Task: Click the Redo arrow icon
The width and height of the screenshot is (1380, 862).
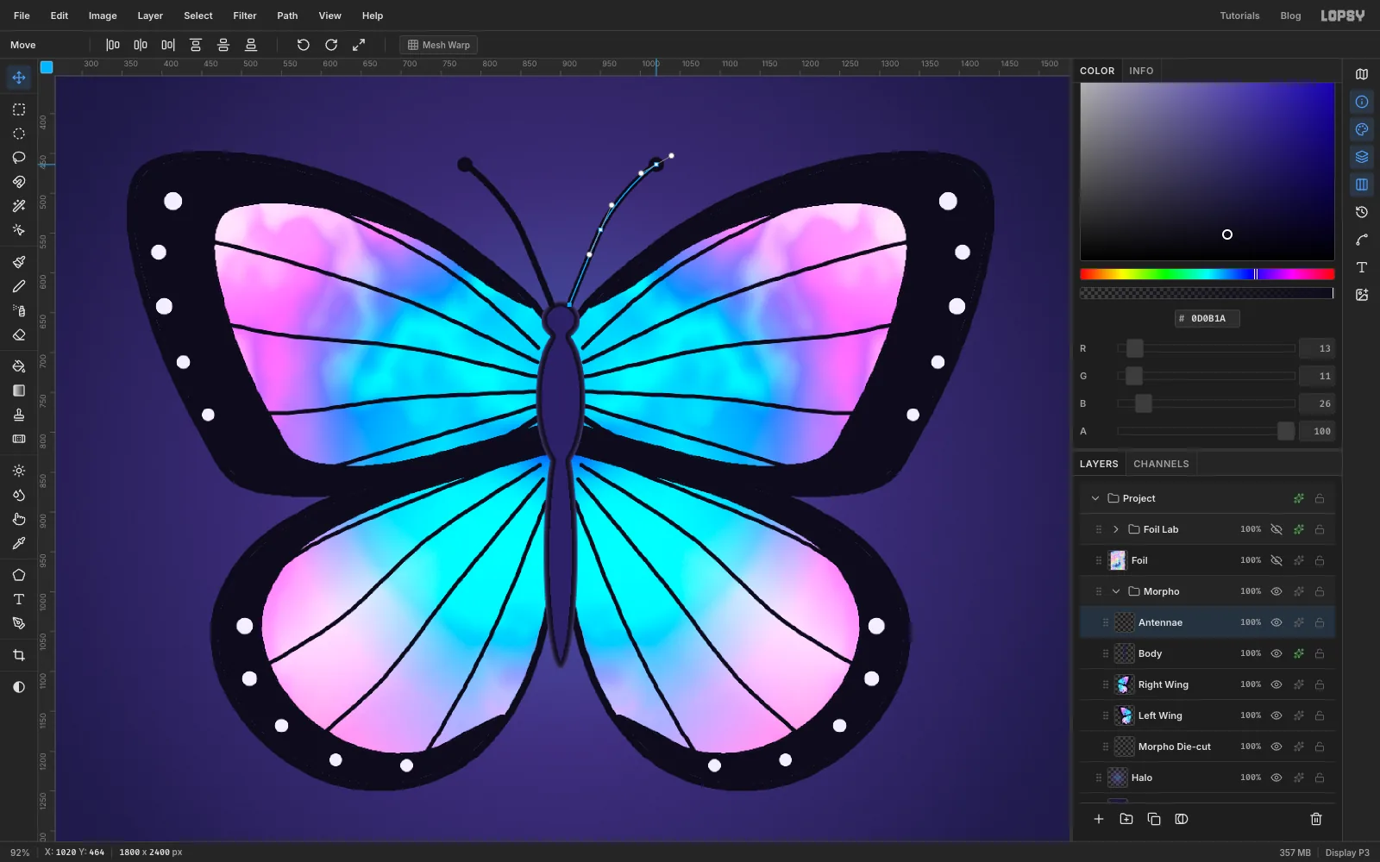Action: point(331,45)
